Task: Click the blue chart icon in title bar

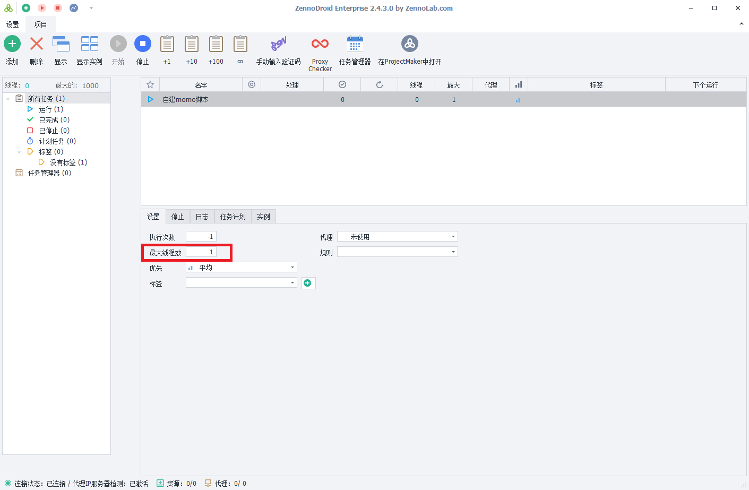Action: [74, 8]
